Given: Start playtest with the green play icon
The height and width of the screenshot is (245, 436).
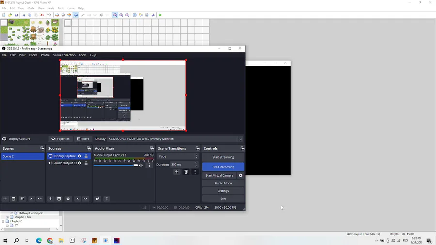Looking at the screenshot, I should tap(160, 15).
